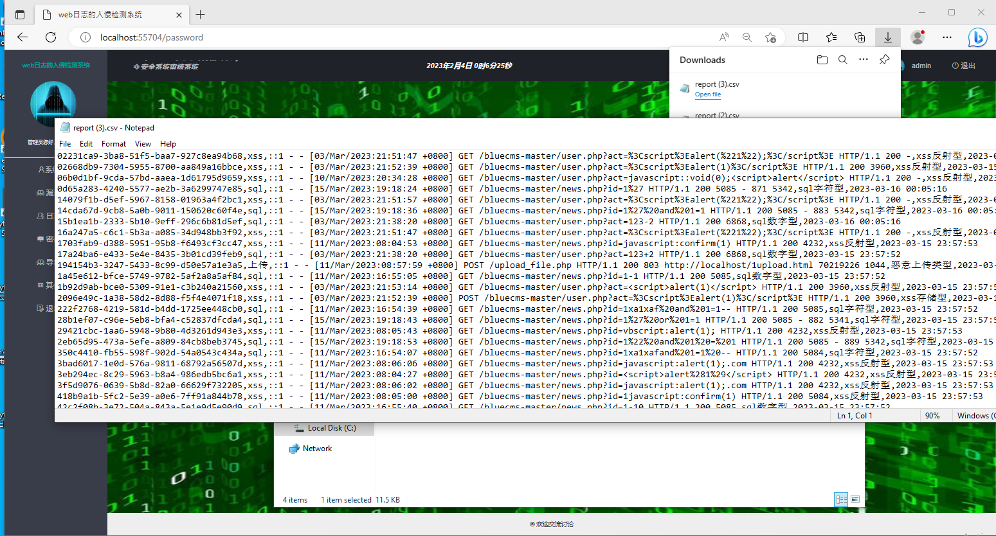Click the 90% zoom status in Notepad
The height and width of the screenshot is (536, 996).
point(932,416)
